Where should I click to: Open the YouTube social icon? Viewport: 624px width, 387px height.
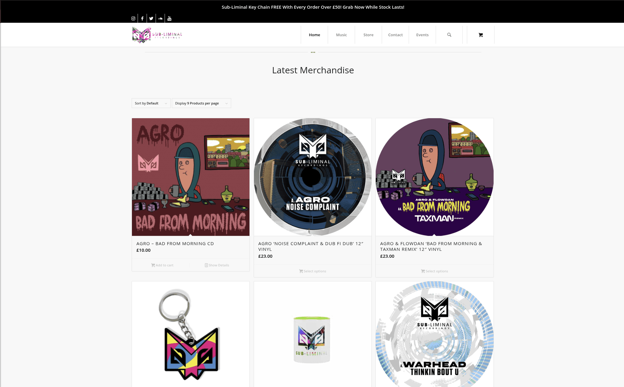[169, 19]
